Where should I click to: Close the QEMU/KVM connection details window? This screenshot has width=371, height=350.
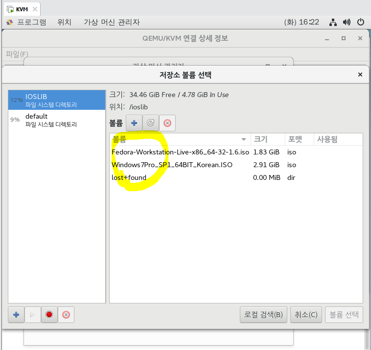point(360,38)
